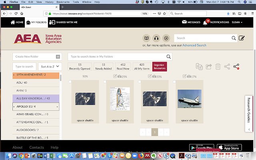Expand the 19TH AMENDMENT folder arrow
Viewport: 256px width, 160px height.
[x=14, y=75]
